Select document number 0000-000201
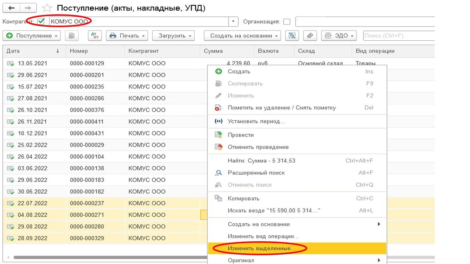This screenshot has width=470, height=264. pos(87,75)
